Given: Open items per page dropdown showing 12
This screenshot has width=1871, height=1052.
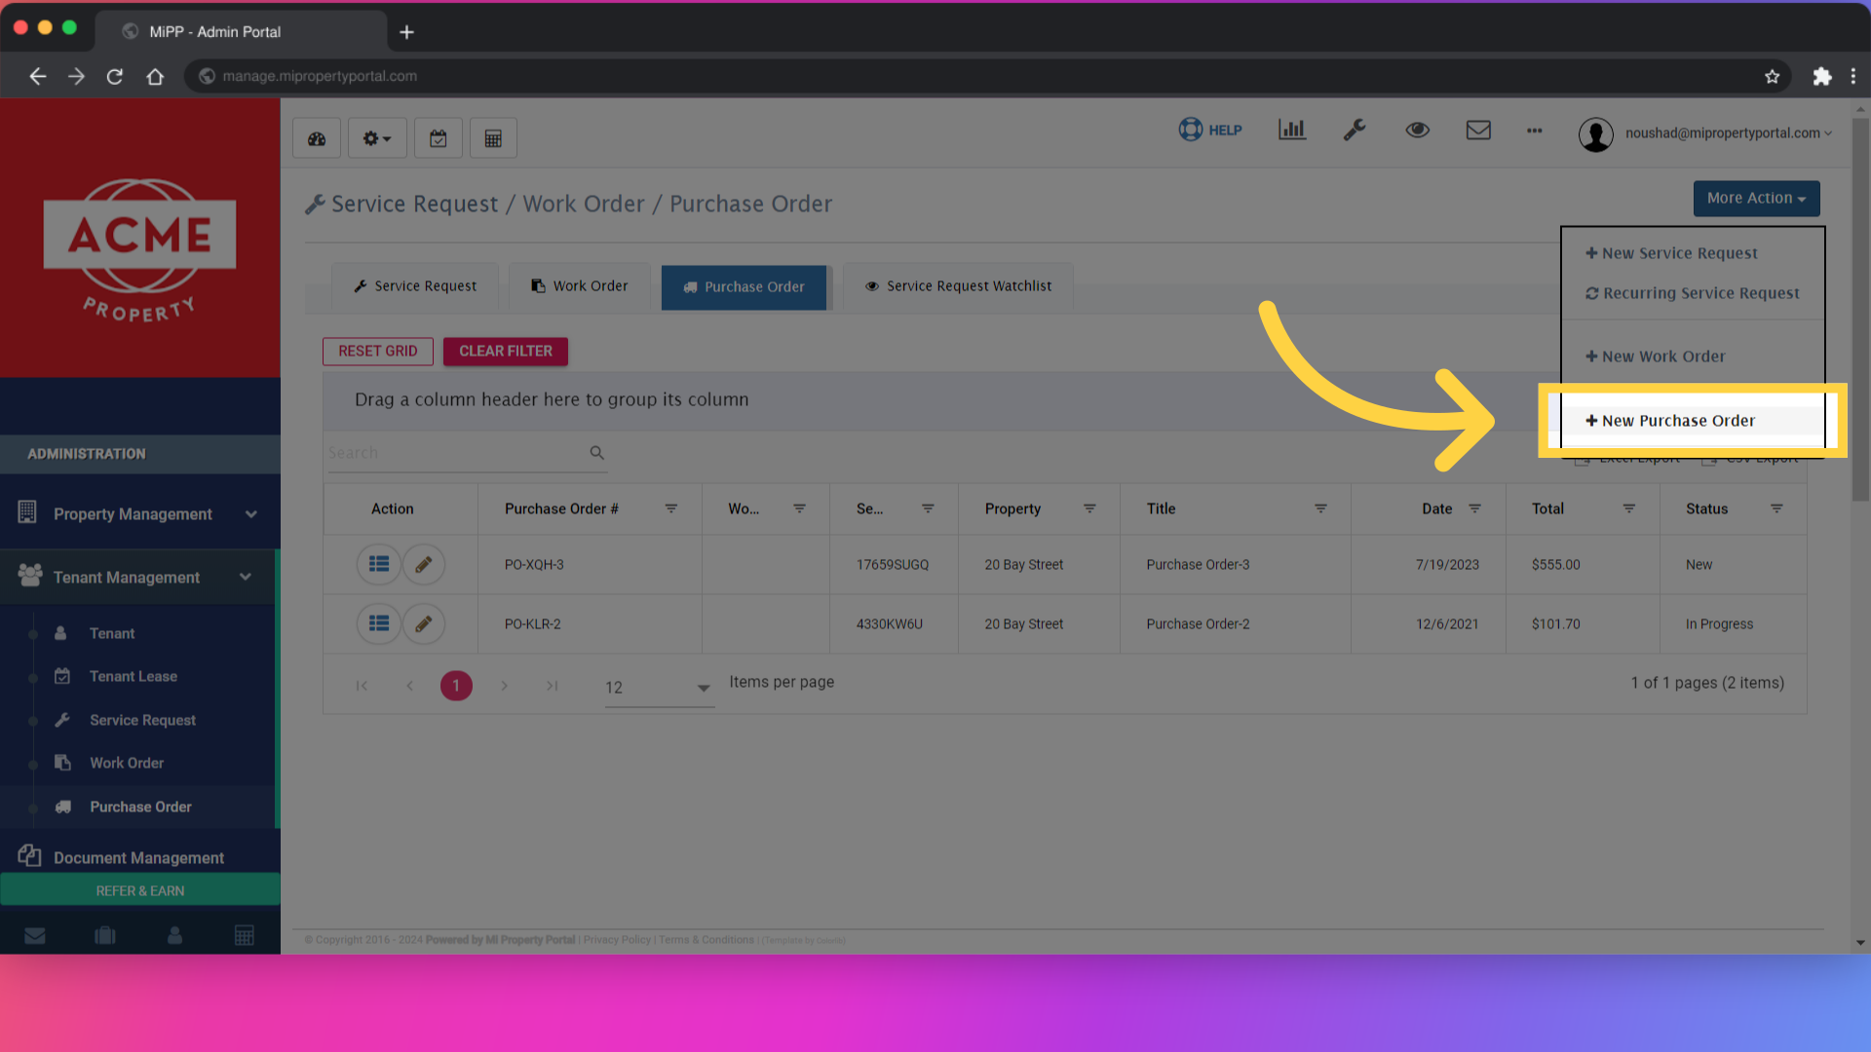Looking at the screenshot, I should 659,688.
